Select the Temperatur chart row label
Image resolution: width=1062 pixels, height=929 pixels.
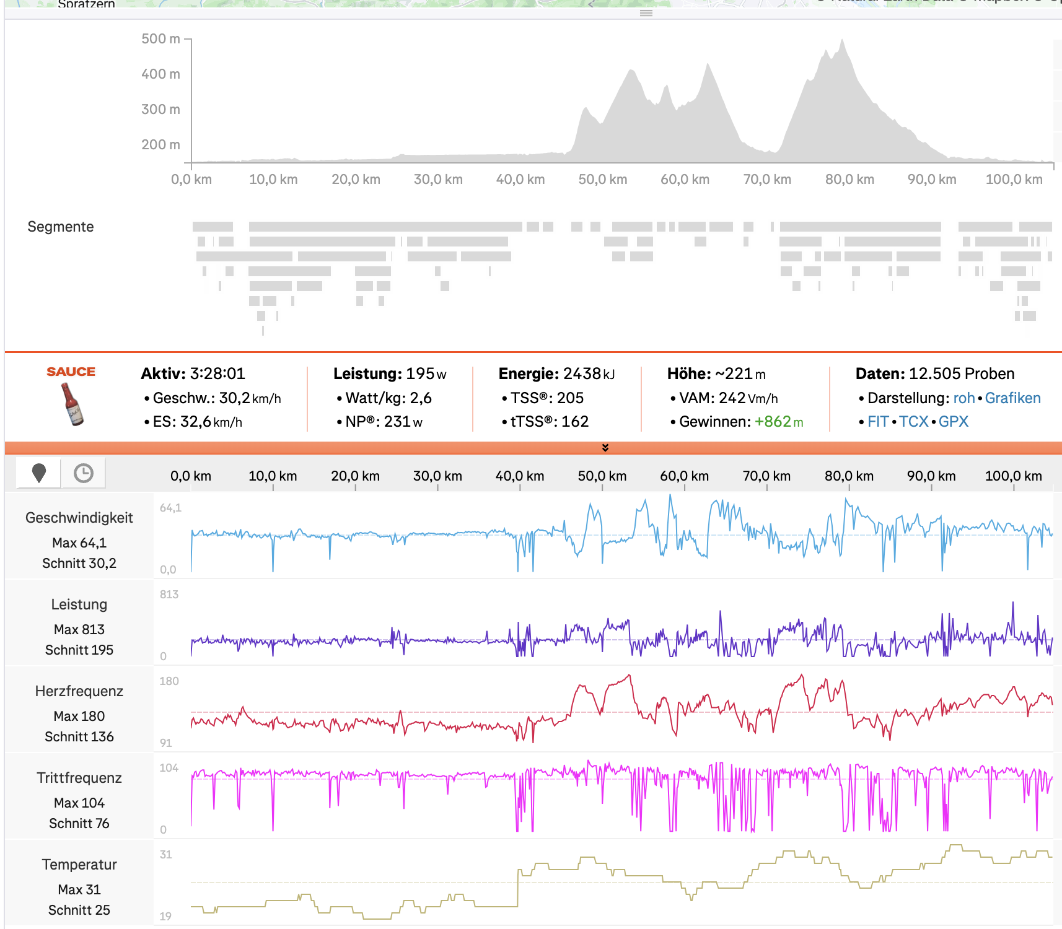tap(79, 865)
